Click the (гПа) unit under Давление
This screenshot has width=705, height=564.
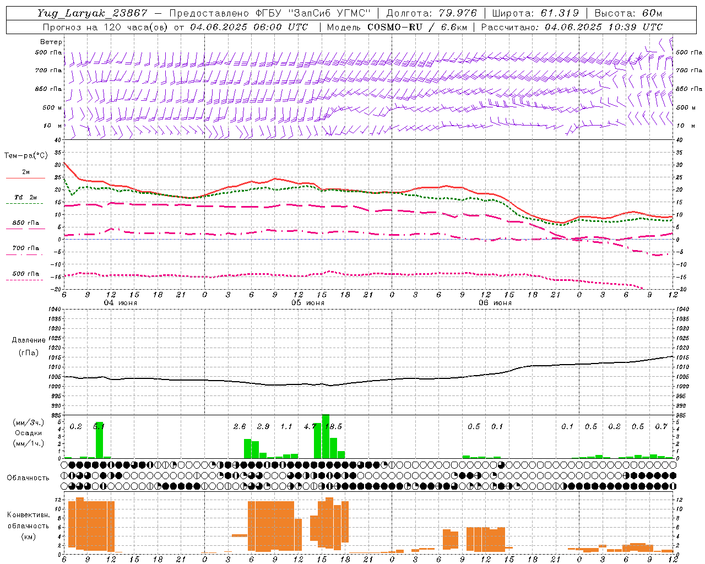coord(29,353)
